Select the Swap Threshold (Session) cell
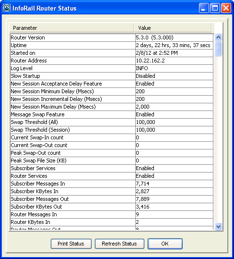 click(x=73, y=130)
